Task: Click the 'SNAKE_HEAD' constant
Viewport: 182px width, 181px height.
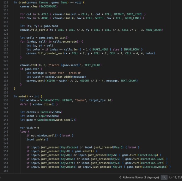Action: [100, 50]
